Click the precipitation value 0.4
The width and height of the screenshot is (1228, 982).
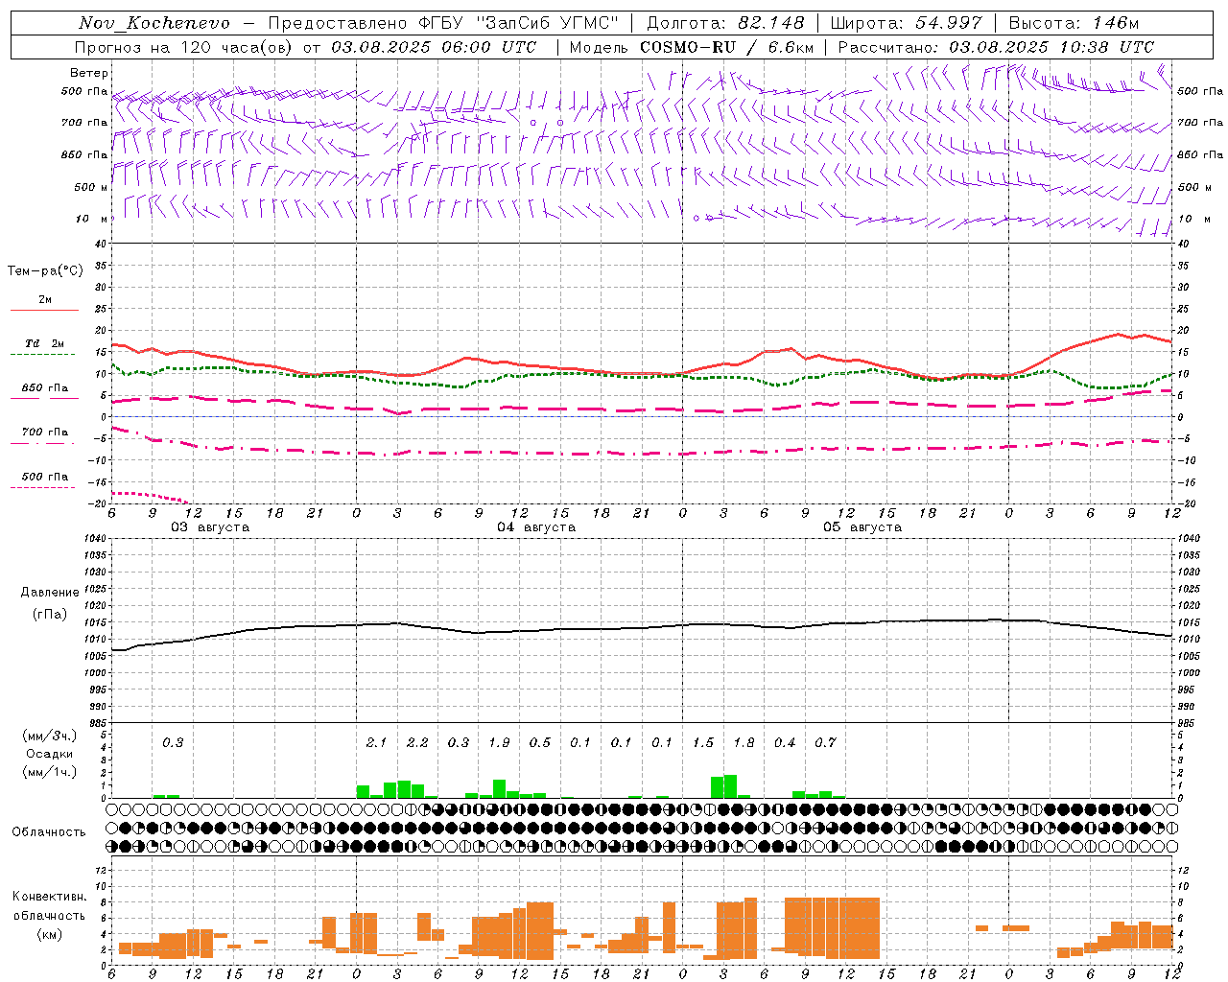point(785,742)
